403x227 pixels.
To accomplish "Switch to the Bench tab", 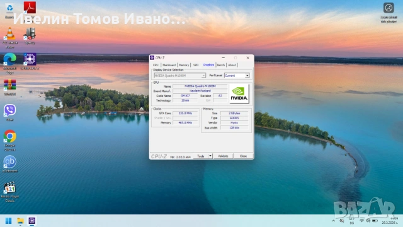I will pos(221,65).
